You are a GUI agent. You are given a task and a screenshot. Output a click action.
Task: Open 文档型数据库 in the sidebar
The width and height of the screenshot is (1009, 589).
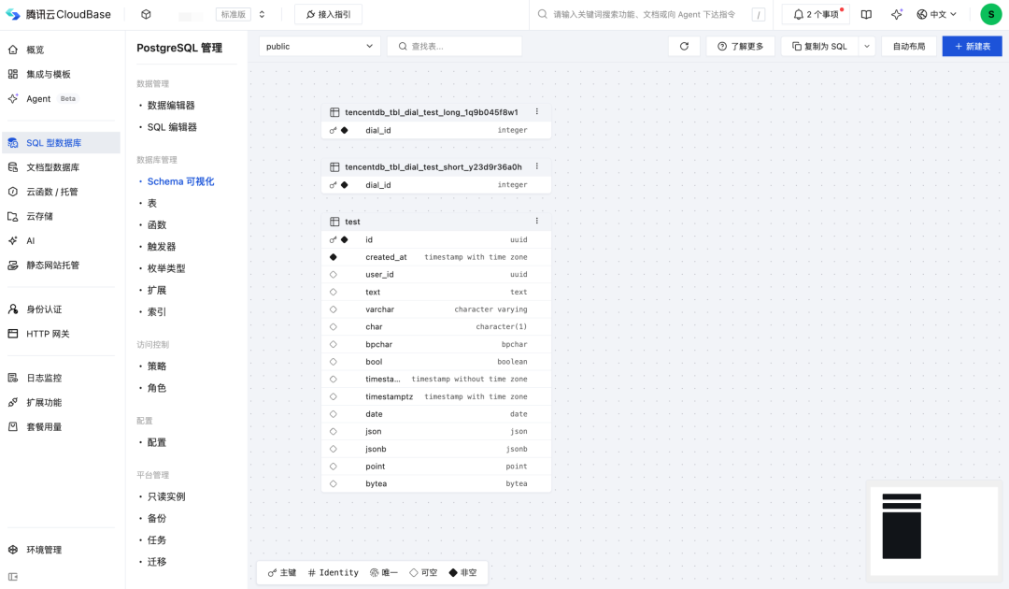61,167
